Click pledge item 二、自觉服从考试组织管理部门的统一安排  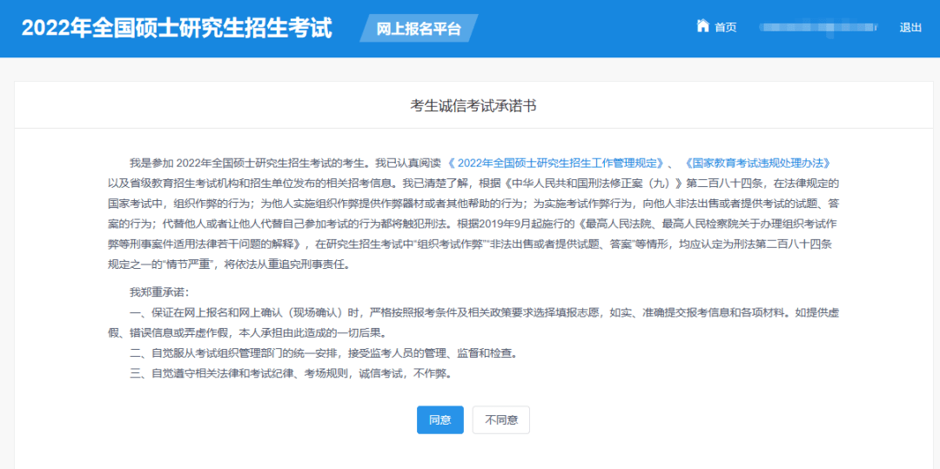323,354
